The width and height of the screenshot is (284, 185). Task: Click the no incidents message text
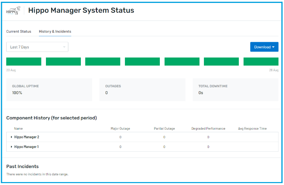click(37, 174)
